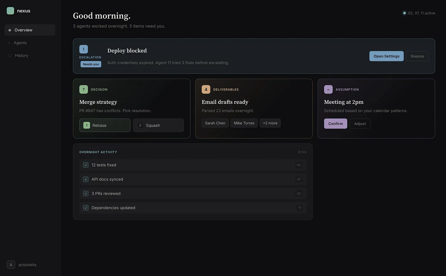
Task: Select the Overview sidebar item
Action: pos(23,30)
